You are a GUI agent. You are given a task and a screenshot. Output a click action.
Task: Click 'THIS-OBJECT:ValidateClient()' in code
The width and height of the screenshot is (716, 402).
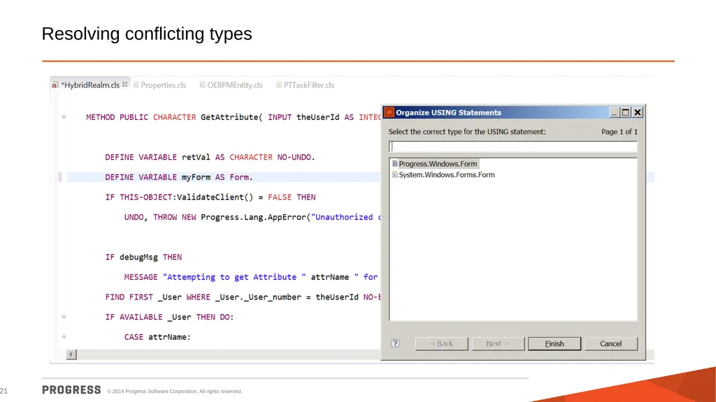tap(186, 197)
